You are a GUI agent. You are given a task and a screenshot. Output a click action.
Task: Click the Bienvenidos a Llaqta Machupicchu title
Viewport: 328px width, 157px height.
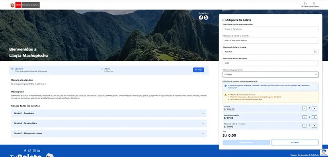pyautogui.click(x=28, y=52)
